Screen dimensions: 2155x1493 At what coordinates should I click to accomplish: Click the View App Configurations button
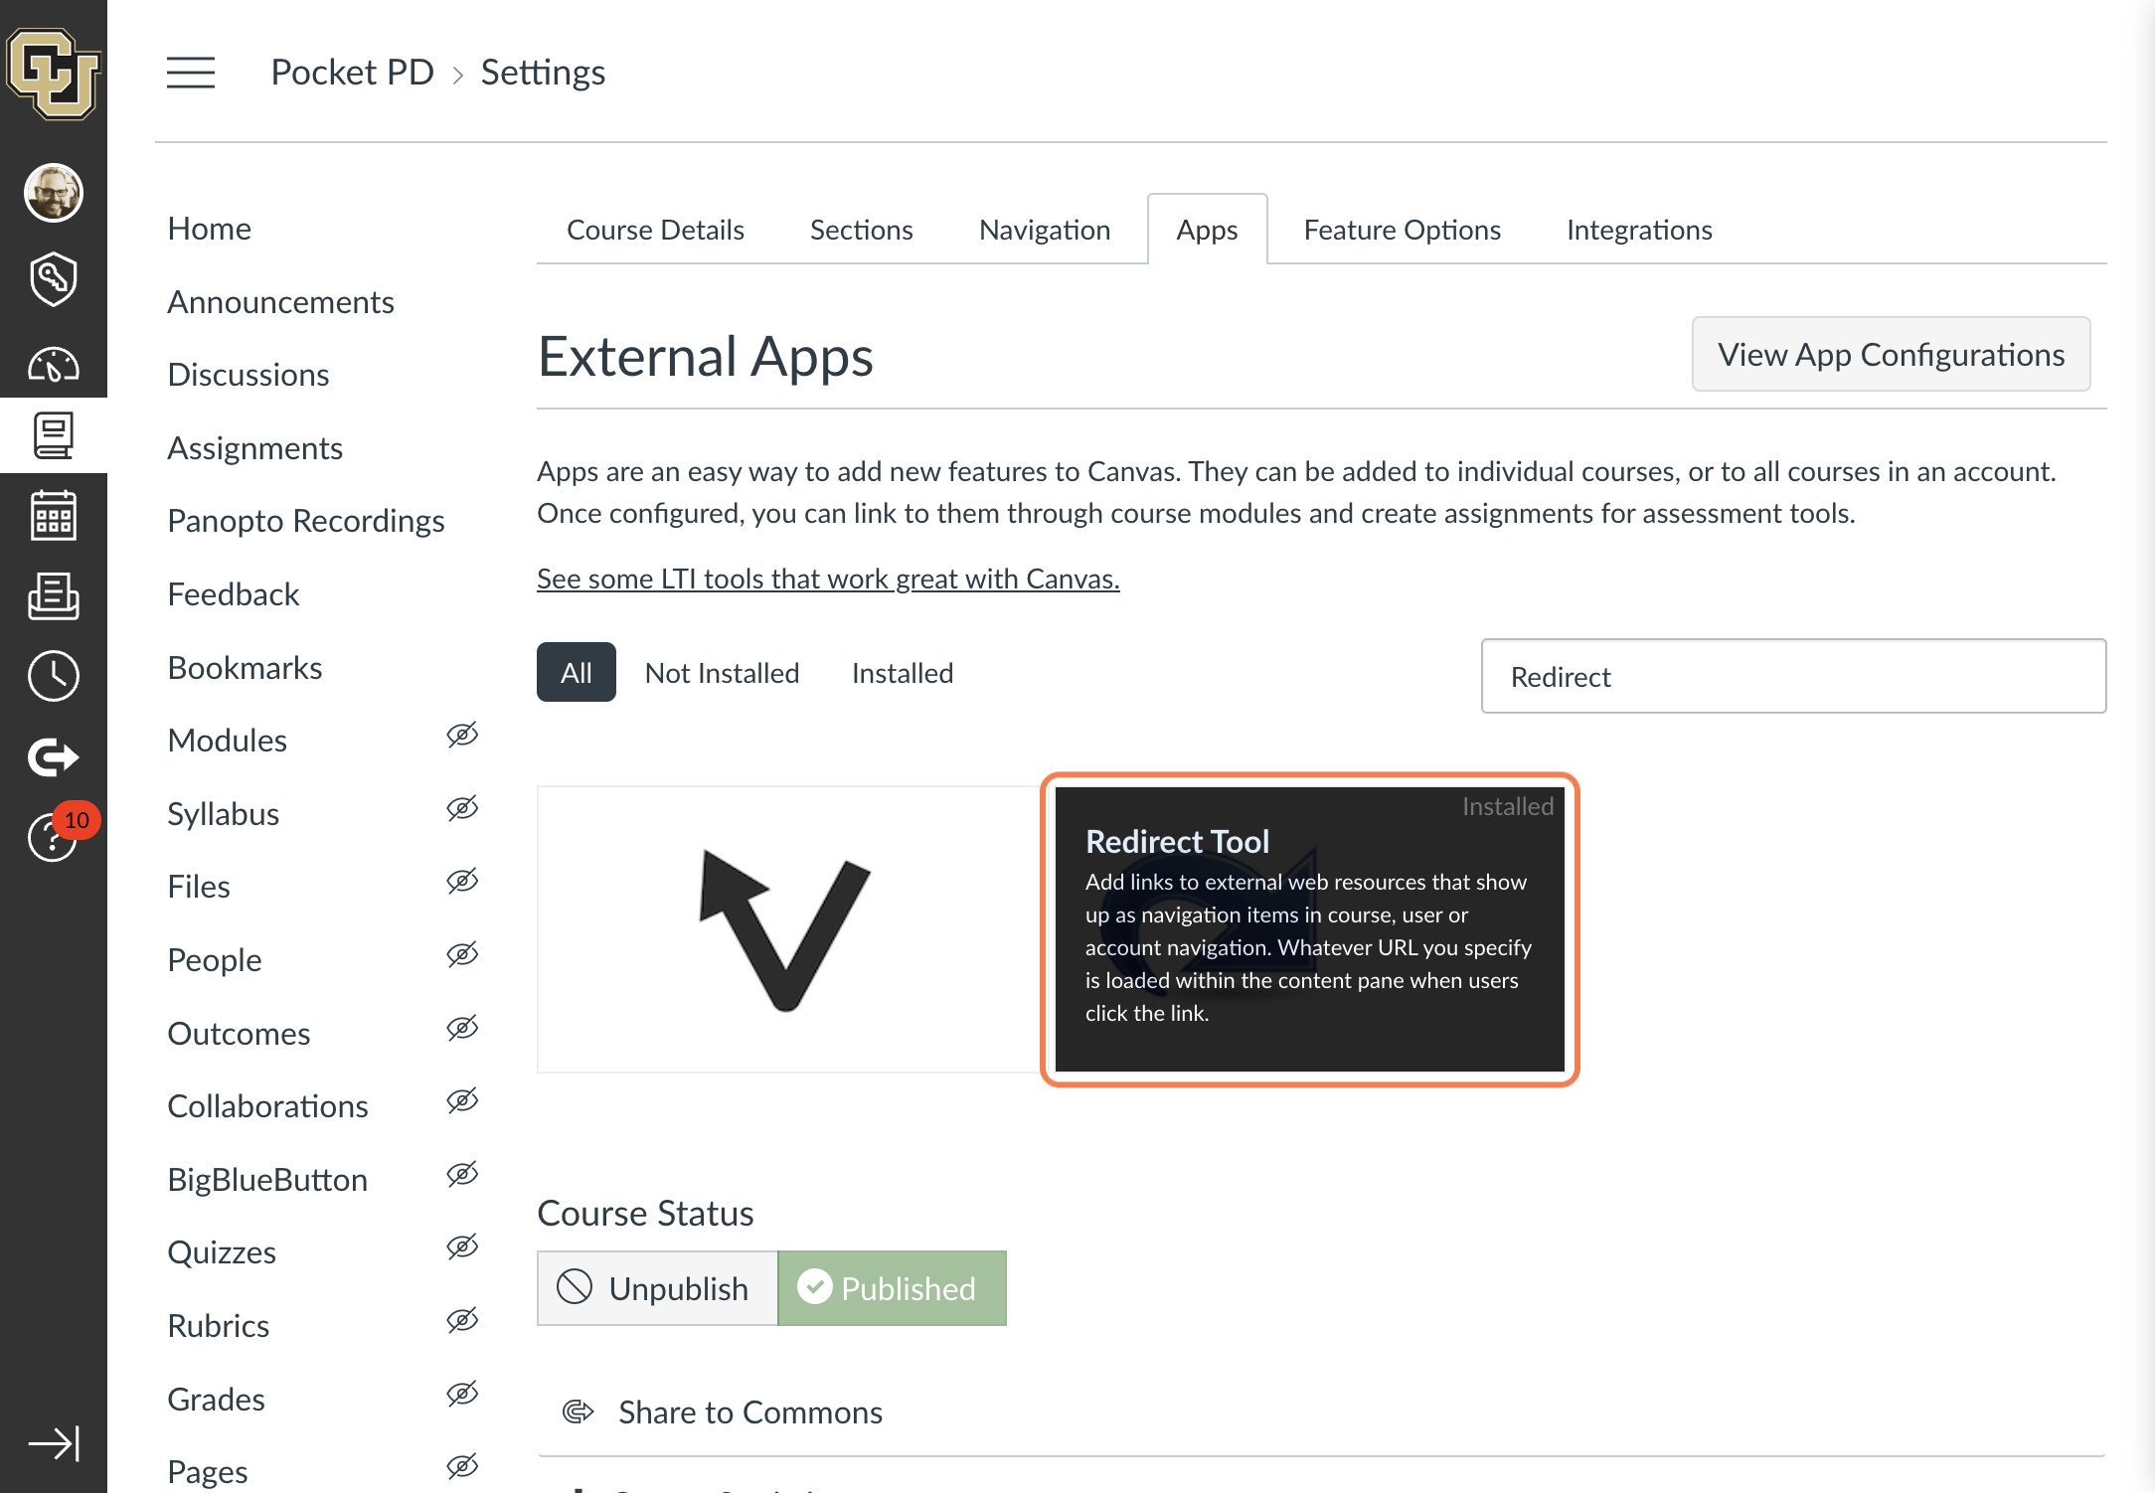pyautogui.click(x=1891, y=355)
